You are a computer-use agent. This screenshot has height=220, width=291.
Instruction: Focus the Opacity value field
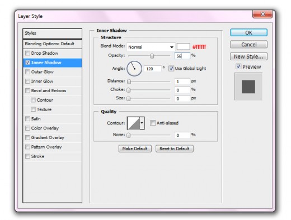click(182, 56)
